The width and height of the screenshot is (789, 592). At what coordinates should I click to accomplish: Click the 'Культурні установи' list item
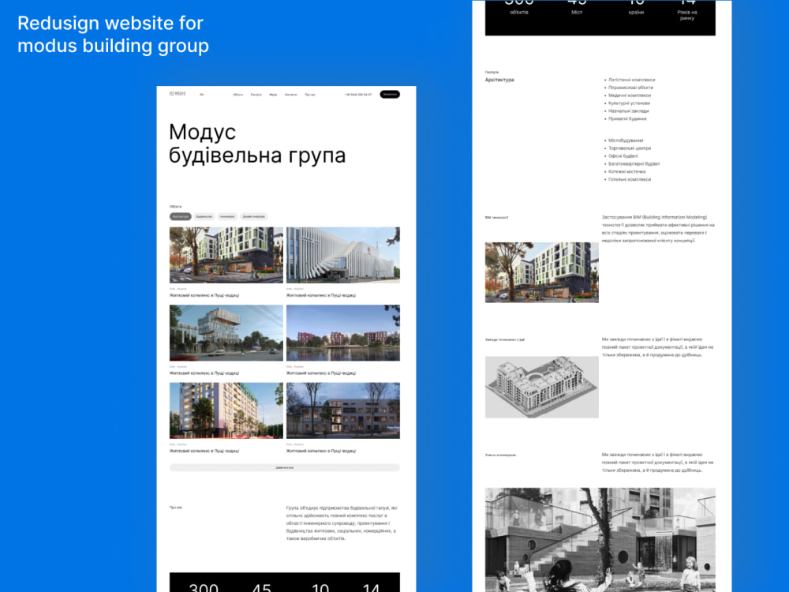click(629, 103)
